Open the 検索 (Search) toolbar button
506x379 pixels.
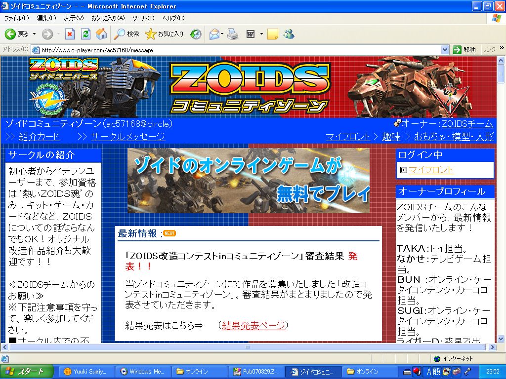[126, 34]
